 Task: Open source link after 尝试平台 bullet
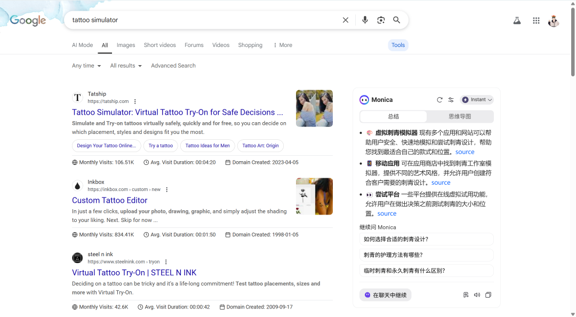point(387,213)
